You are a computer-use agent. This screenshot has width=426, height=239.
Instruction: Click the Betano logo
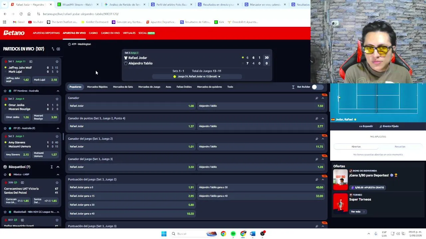pyautogui.click(x=14, y=33)
